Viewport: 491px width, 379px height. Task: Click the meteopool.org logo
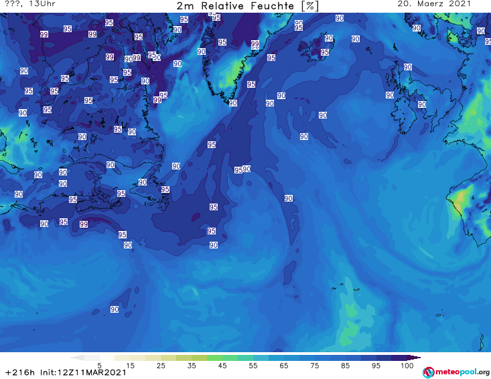[x=456, y=372]
